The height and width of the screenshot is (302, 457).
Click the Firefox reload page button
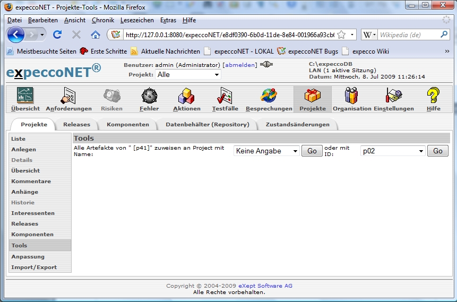pos(57,34)
